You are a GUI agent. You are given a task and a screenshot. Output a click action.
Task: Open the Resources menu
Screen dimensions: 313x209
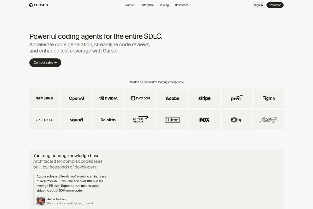click(182, 5)
